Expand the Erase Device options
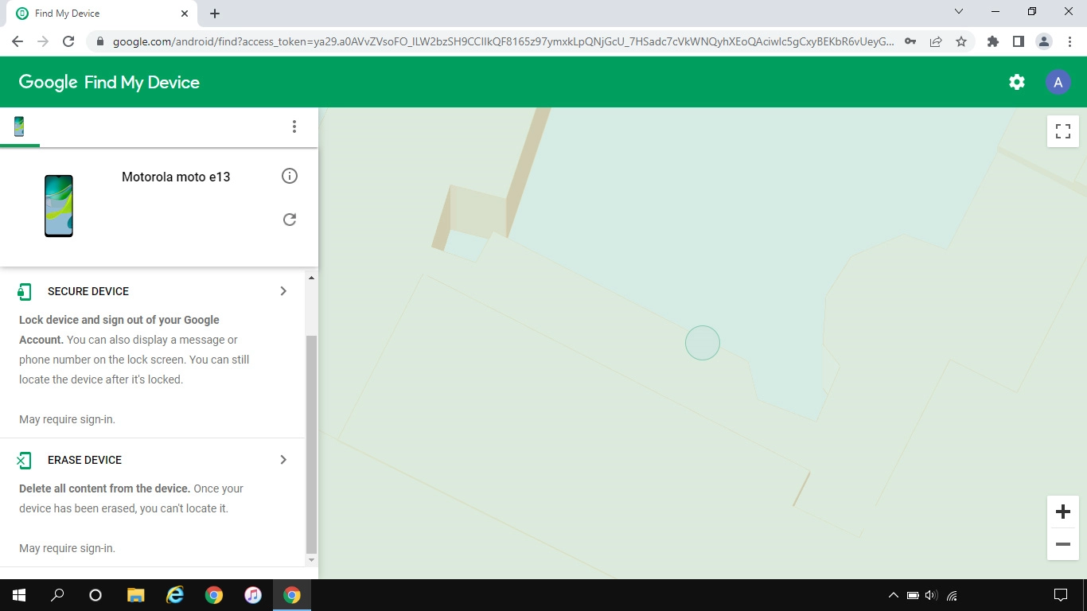Image resolution: width=1087 pixels, height=611 pixels. coord(282,460)
